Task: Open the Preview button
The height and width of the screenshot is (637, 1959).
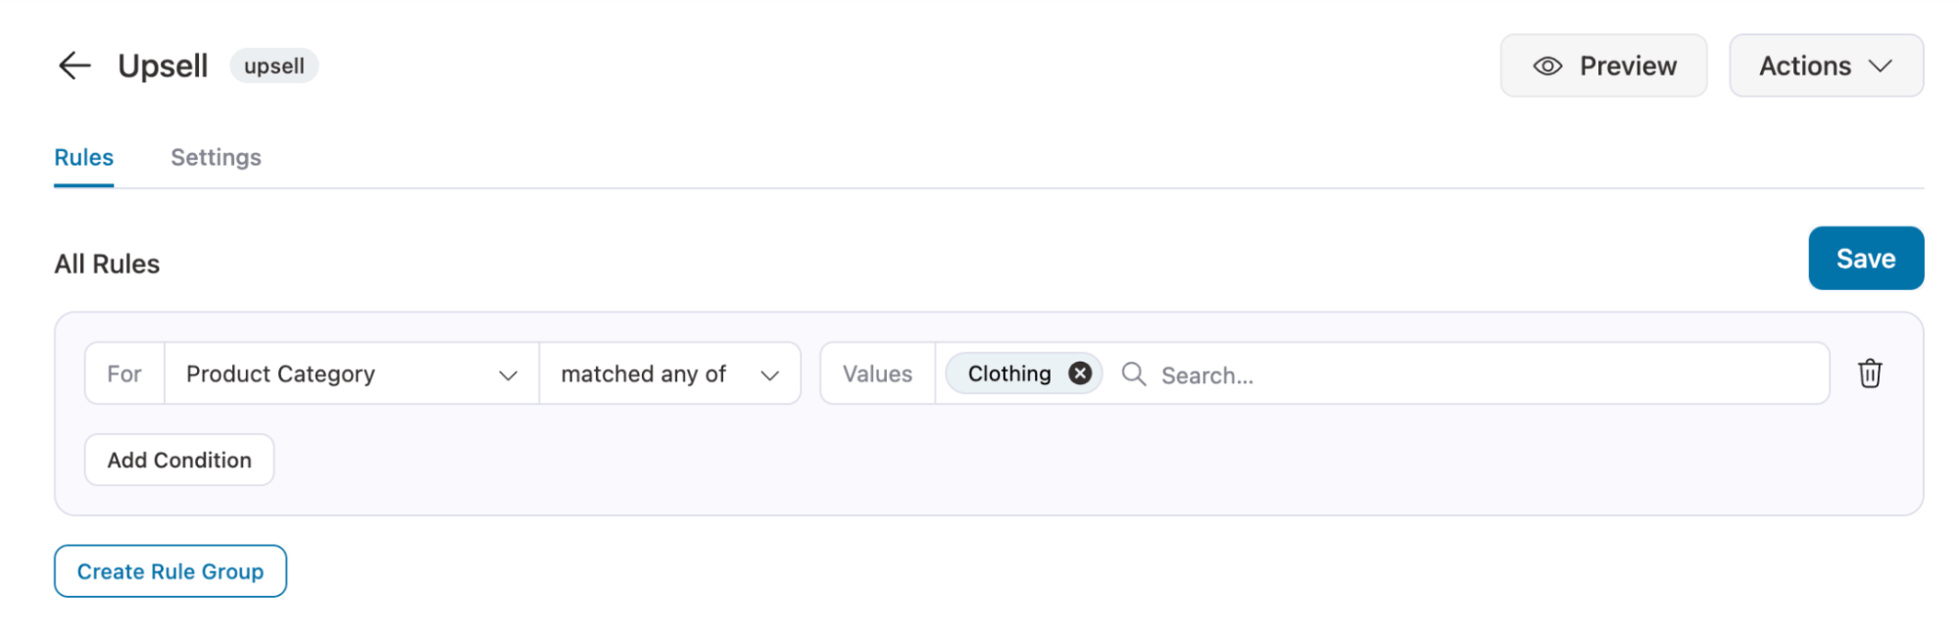Action: coord(1603,66)
